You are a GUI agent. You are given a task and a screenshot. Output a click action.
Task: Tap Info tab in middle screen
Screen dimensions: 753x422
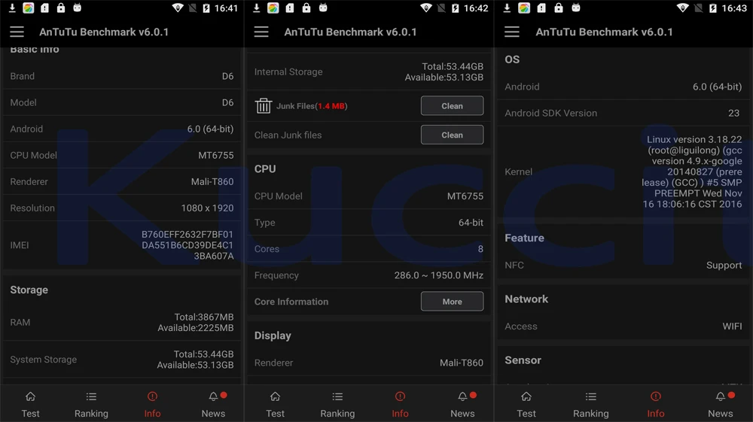pos(400,404)
